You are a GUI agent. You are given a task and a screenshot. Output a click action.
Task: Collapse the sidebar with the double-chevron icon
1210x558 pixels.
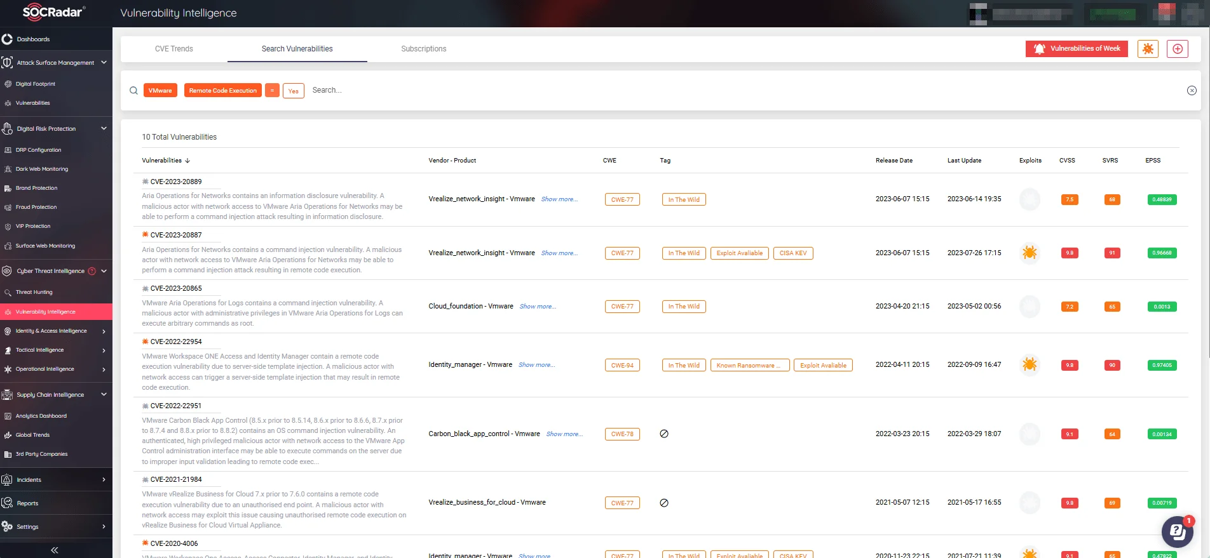[55, 550]
